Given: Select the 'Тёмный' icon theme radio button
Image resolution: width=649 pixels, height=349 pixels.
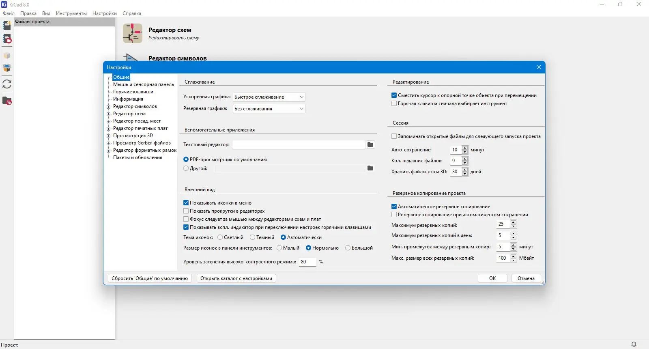Looking at the screenshot, I should (x=252, y=237).
